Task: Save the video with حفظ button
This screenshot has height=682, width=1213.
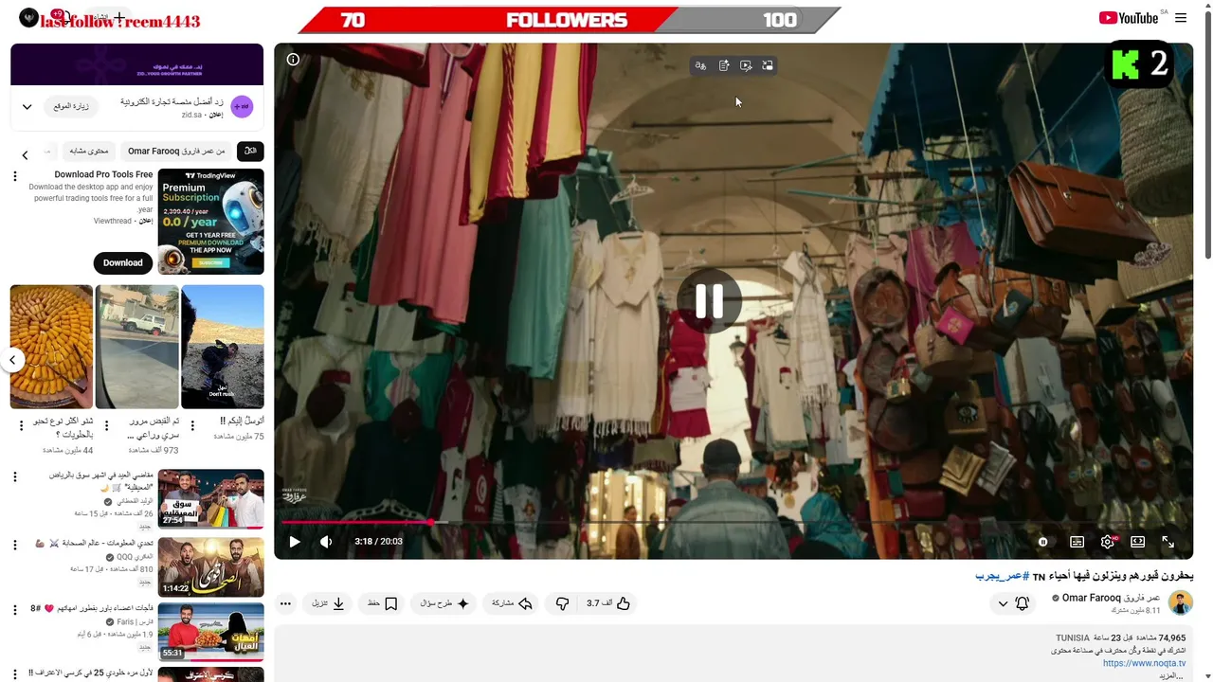Action: pos(382,603)
